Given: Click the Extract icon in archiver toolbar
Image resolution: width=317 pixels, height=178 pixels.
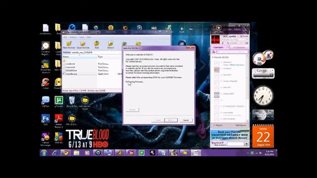Looking at the screenshot, I should [110, 45].
